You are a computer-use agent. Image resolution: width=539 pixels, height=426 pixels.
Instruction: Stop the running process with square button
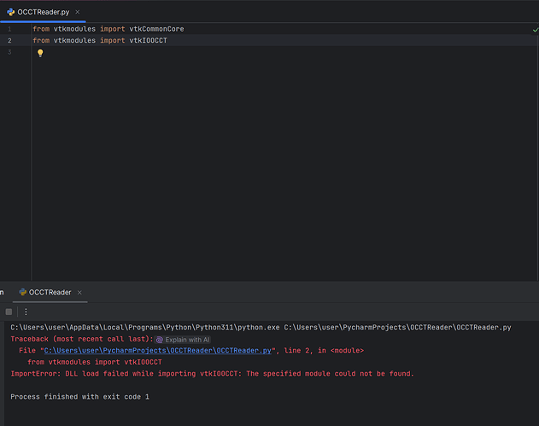9,312
